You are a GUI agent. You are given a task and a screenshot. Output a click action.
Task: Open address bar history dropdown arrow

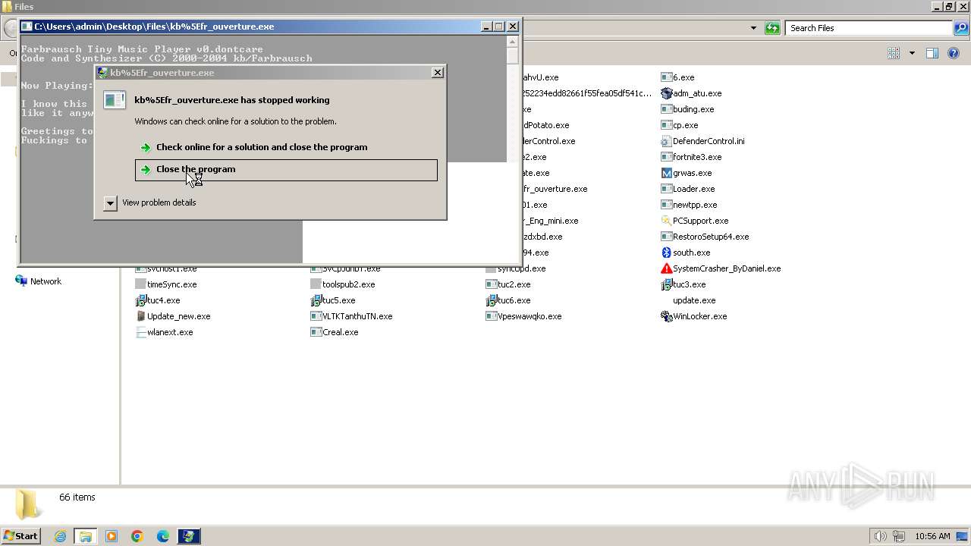coord(753,28)
